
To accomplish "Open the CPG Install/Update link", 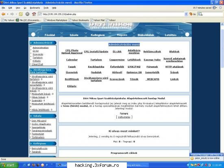I will (x=96, y=52).
